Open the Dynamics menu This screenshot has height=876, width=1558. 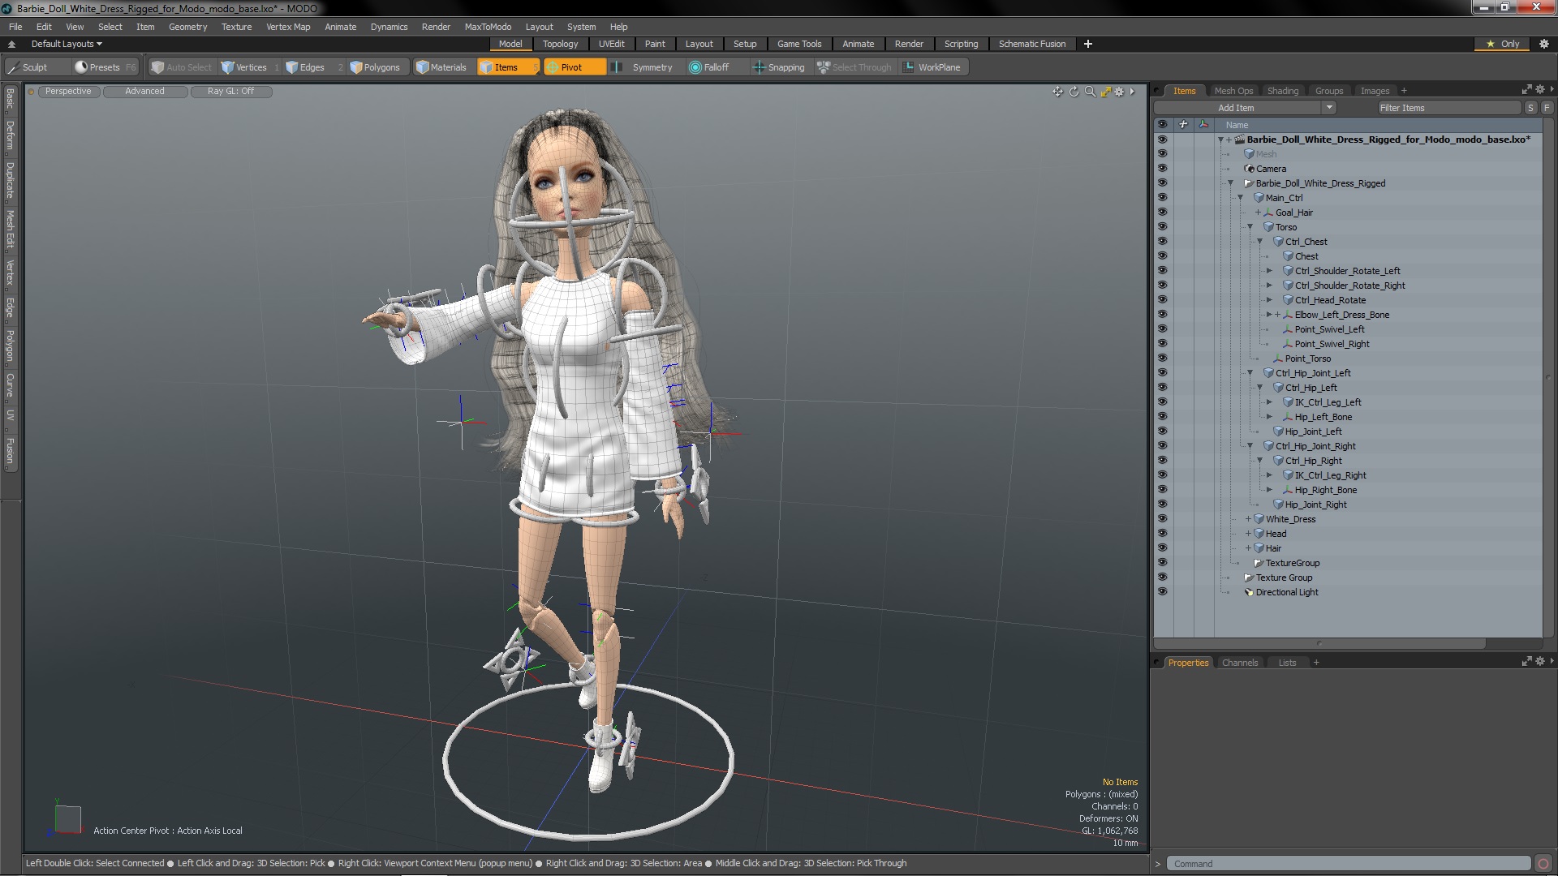[389, 27]
